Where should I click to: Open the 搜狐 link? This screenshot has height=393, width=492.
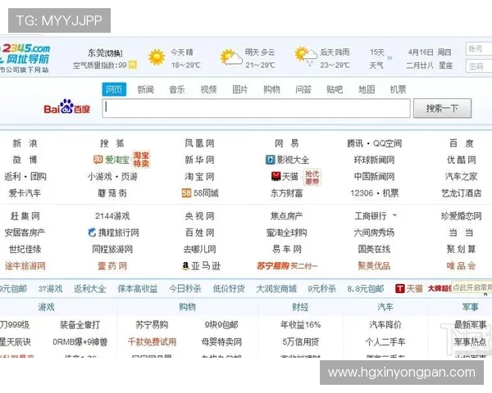click(x=112, y=143)
